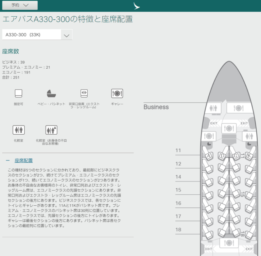Viewport: 261px width, 256px height.
Task: Click the exit row seat legend icon
Action: [84, 93]
